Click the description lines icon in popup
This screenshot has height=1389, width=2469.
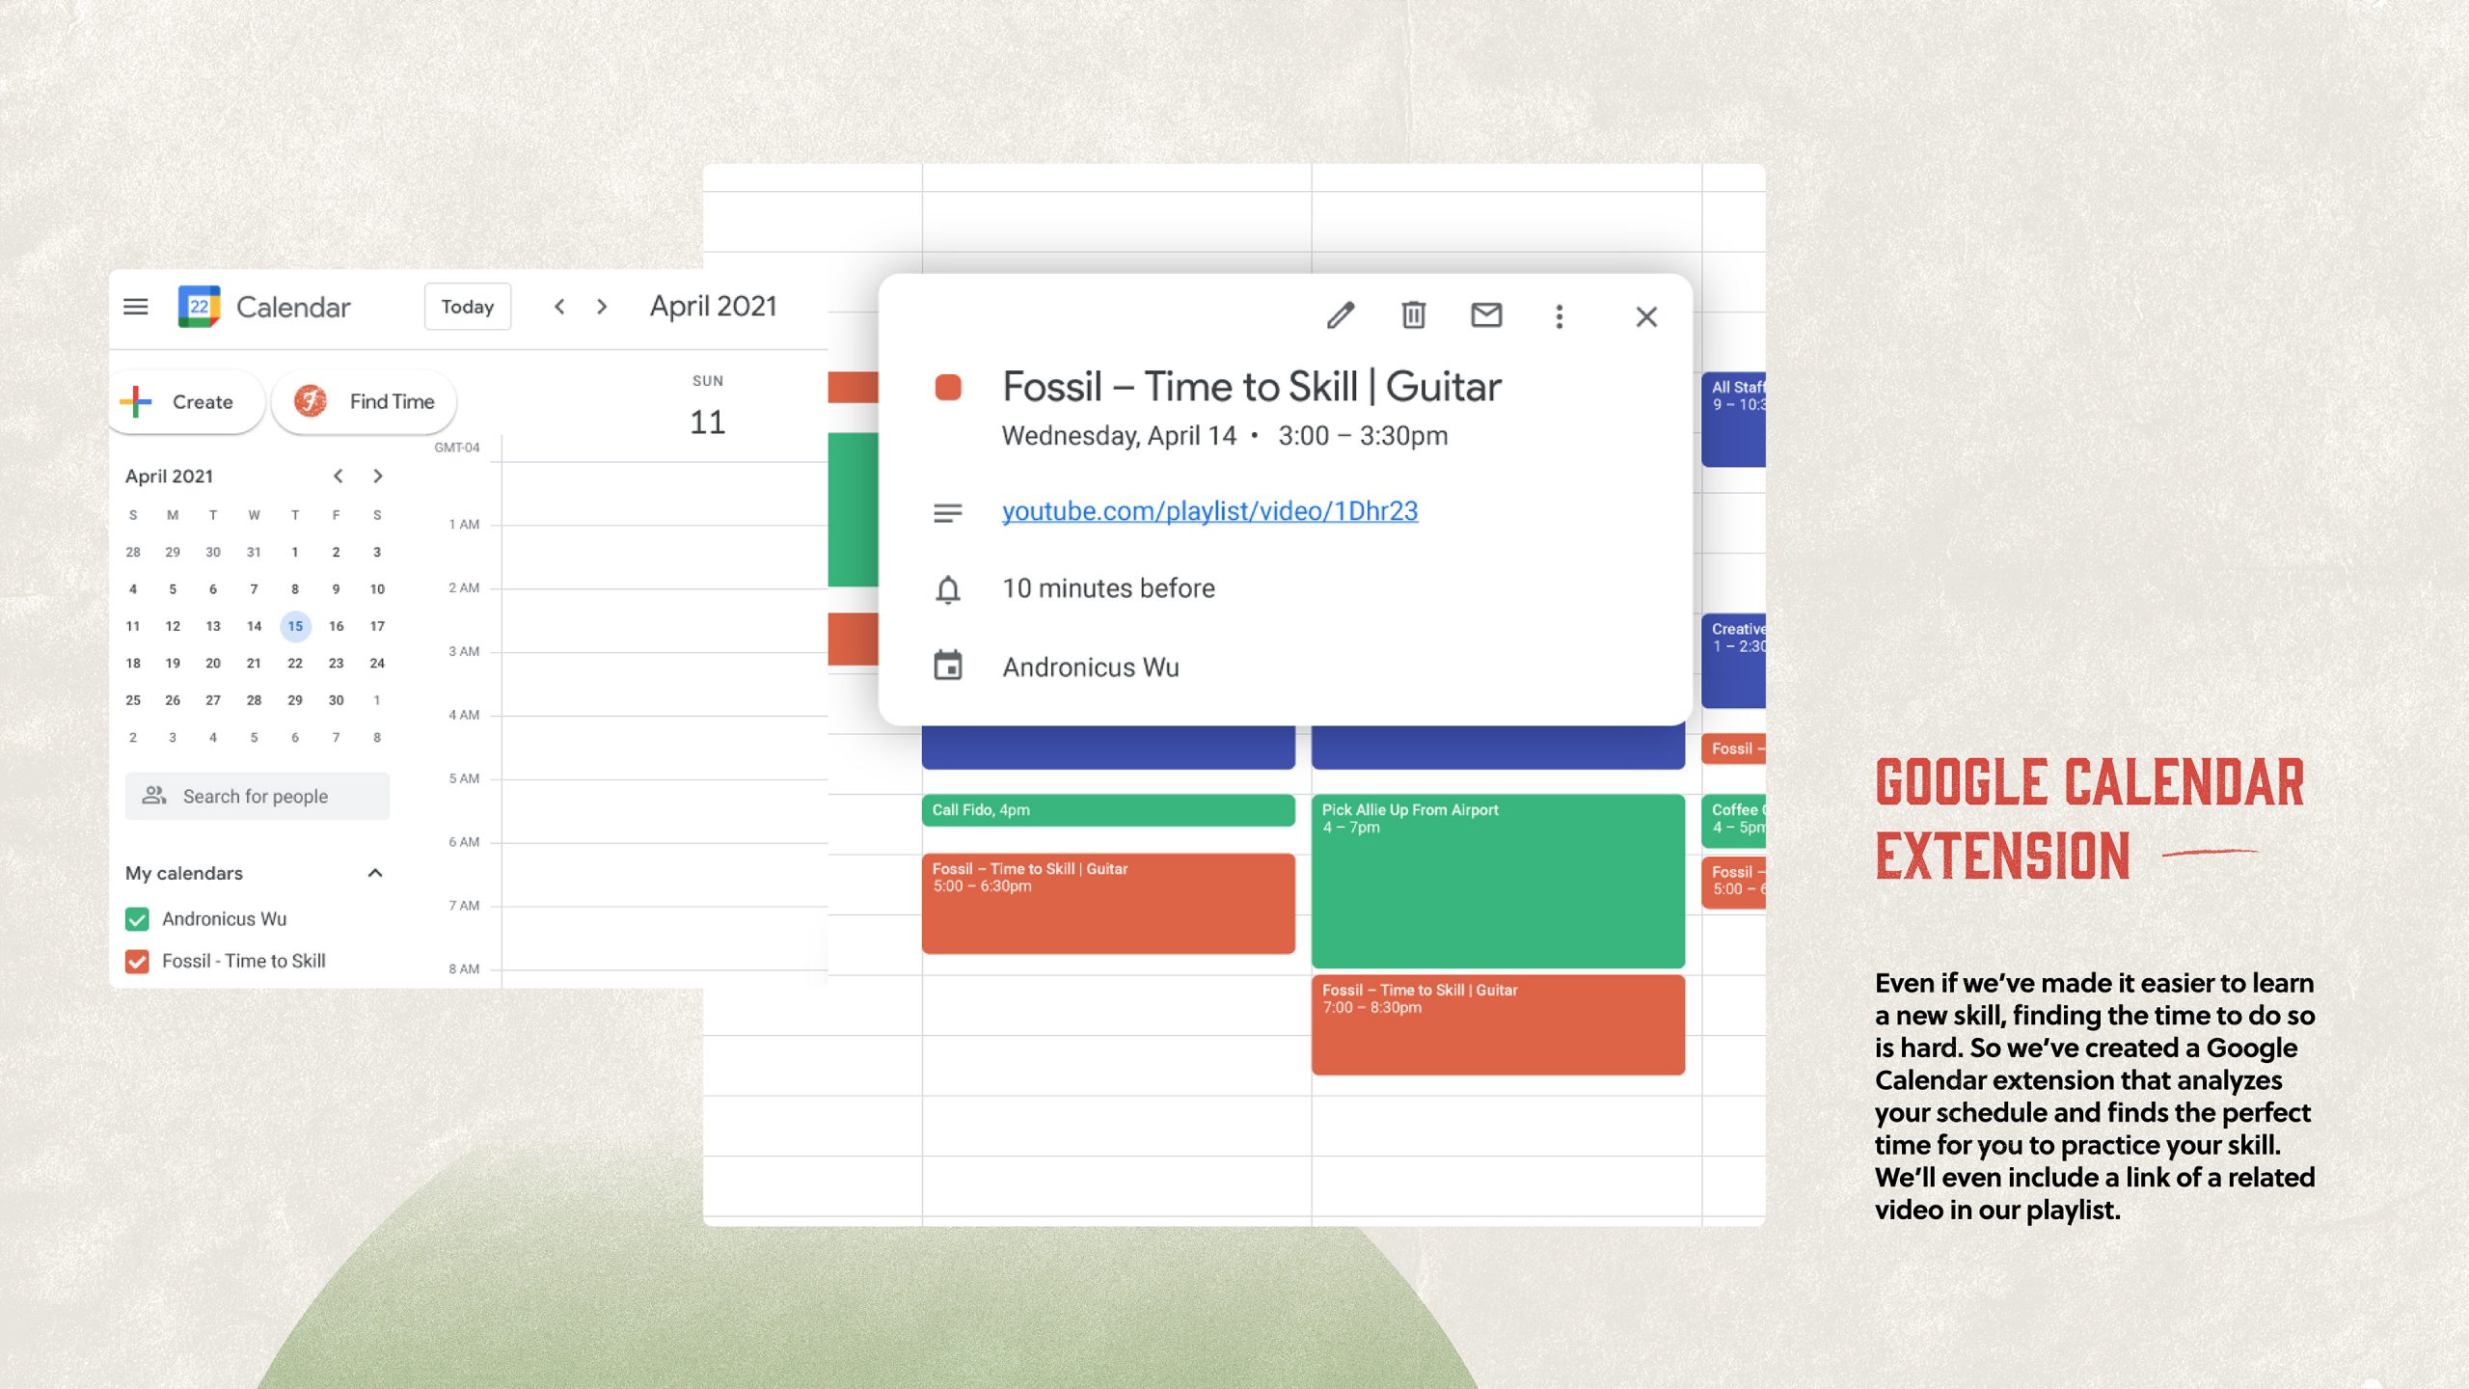click(x=948, y=513)
